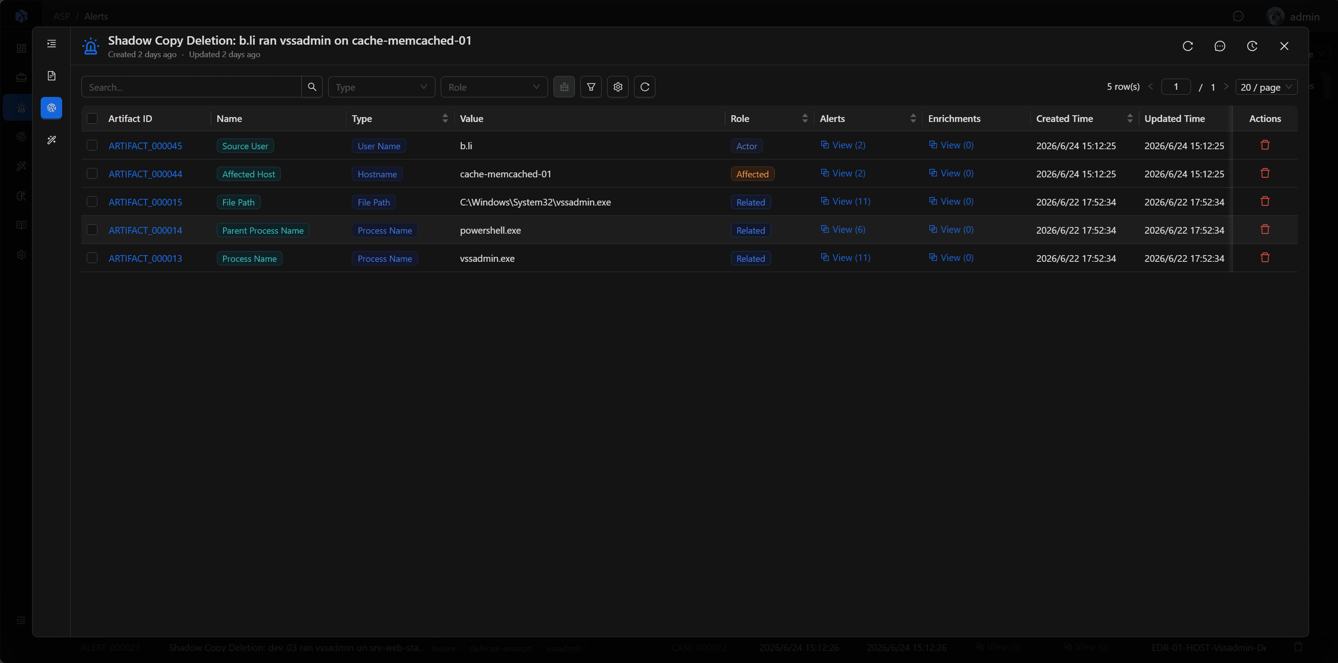Delete ARTIFACT_000014 with trash icon

click(1265, 229)
